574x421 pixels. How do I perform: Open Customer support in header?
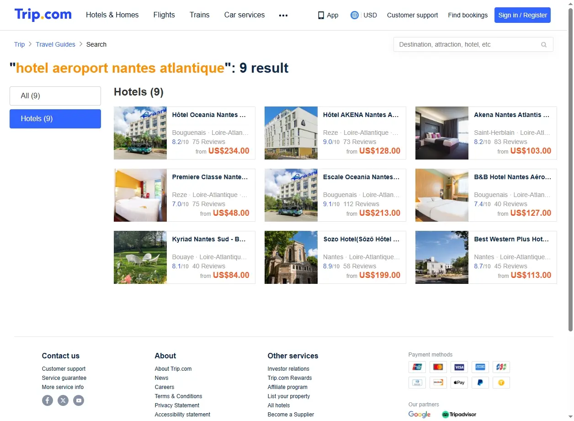click(x=412, y=15)
